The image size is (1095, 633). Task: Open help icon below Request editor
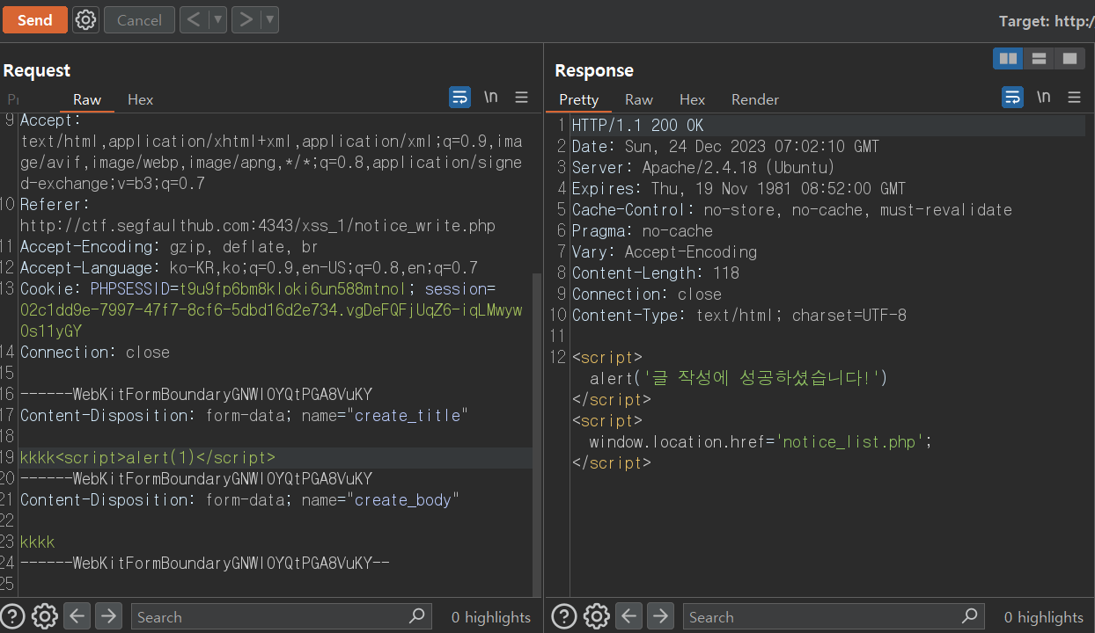13,616
